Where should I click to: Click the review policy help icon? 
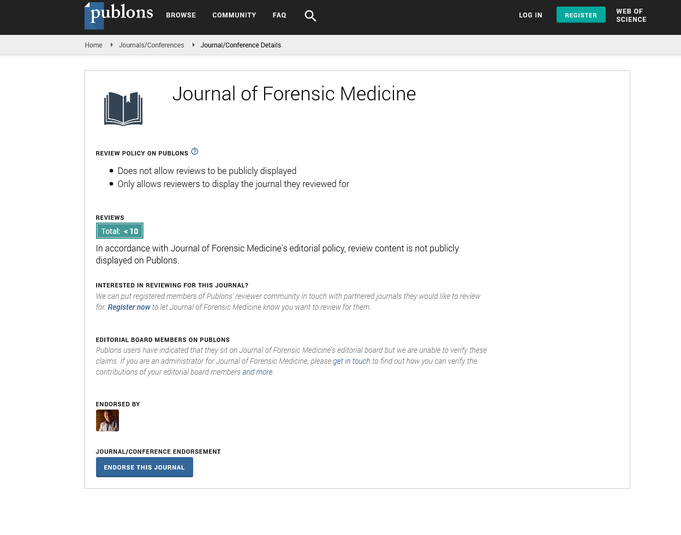point(195,152)
